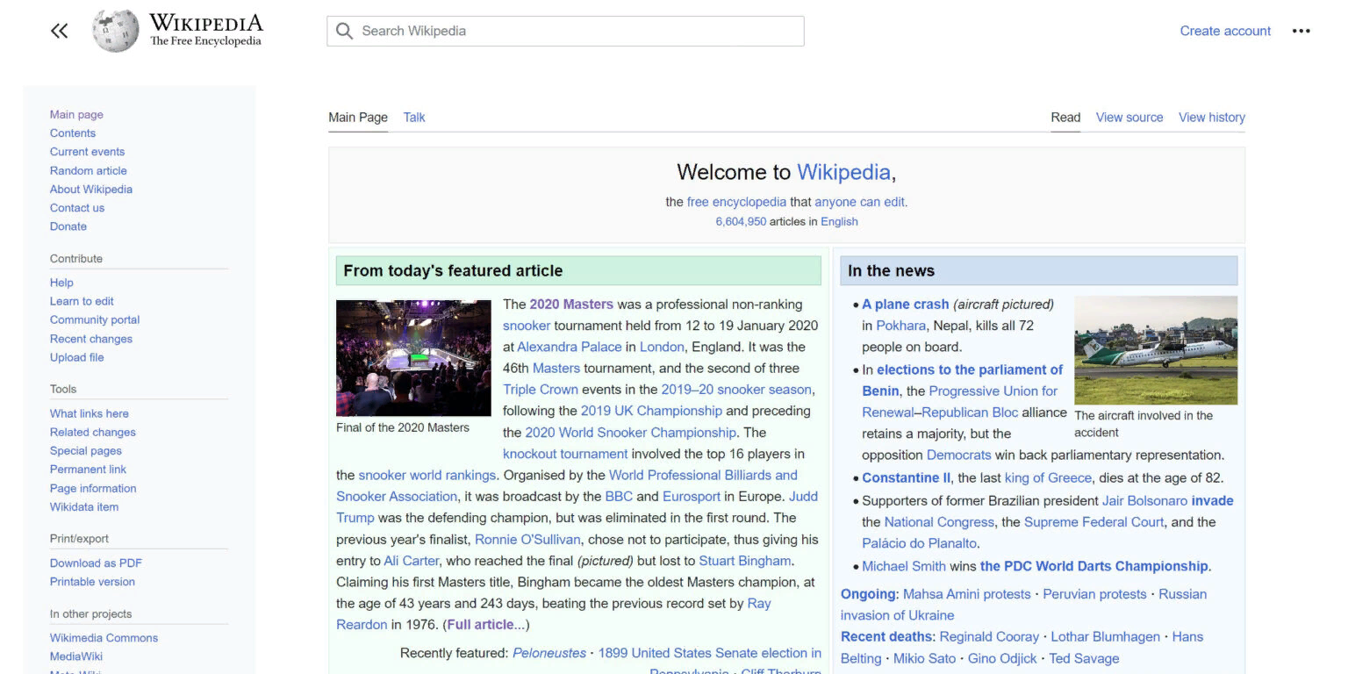
Task: Click the Wikipedia globe logo
Action: pyautogui.click(x=116, y=31)
